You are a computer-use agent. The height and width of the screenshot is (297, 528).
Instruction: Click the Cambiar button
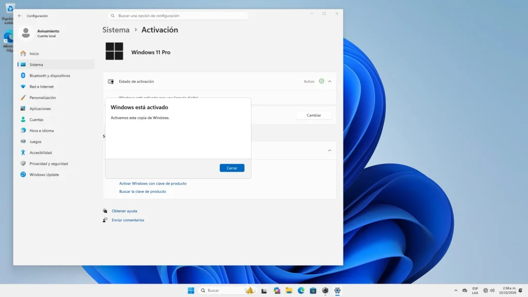(313, 115)
